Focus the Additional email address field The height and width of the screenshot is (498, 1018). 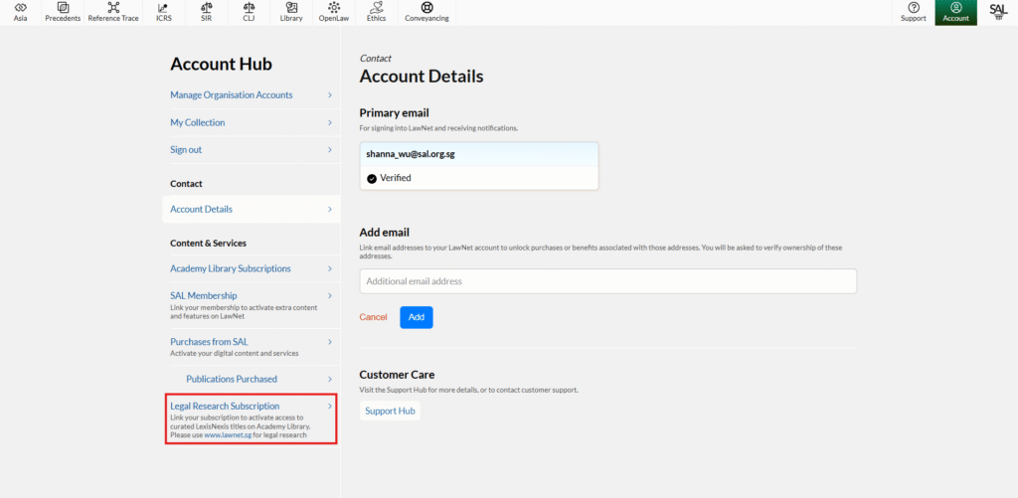(608, 281)
